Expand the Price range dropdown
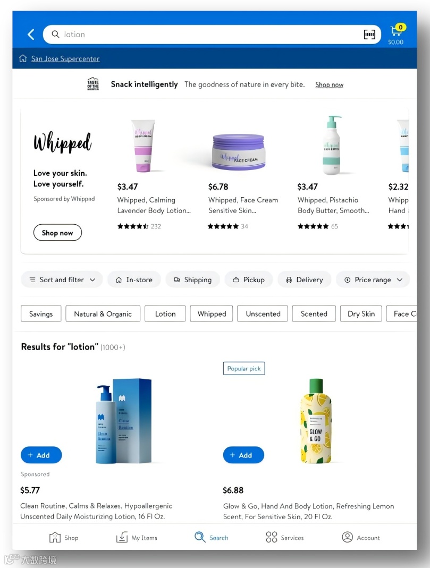Viewport: 430px width, 568px height. tap(373, 279)
